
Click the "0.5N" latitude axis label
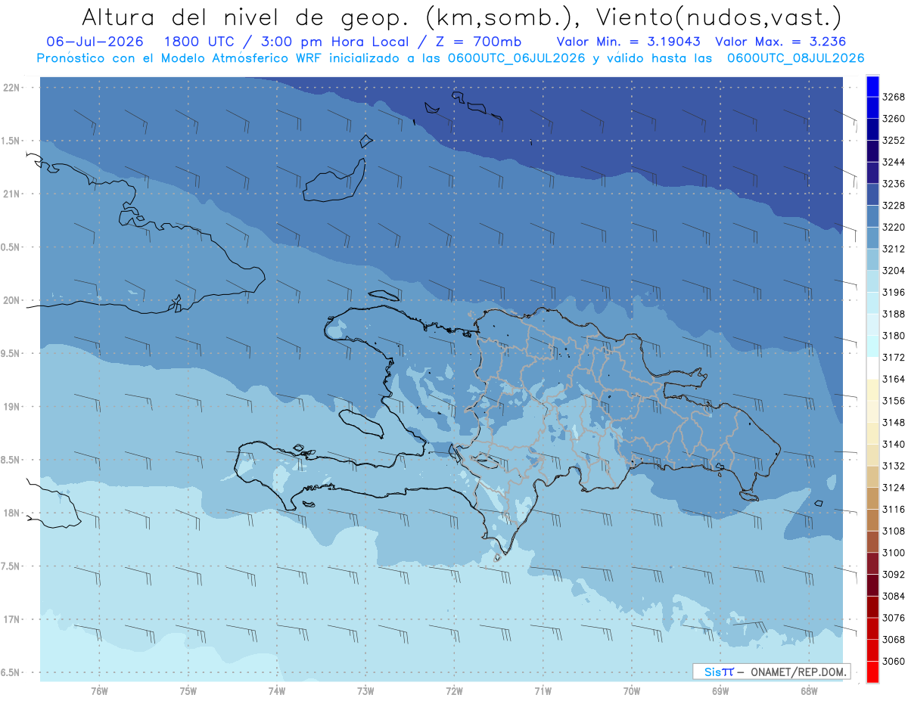(x=11, y=247)
